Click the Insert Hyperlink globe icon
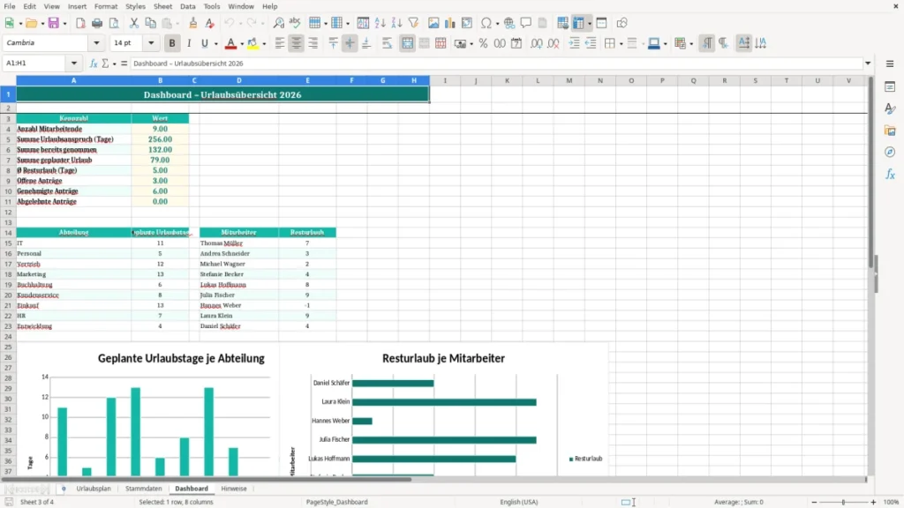Screen dimensions: 904x508 [509, 23]
